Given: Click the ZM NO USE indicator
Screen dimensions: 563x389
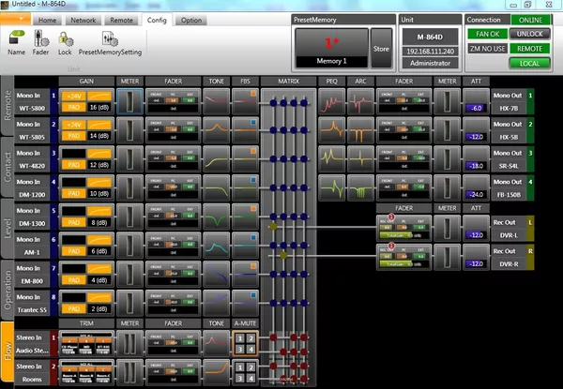Looking at the screenshot, I should point(488,49).
